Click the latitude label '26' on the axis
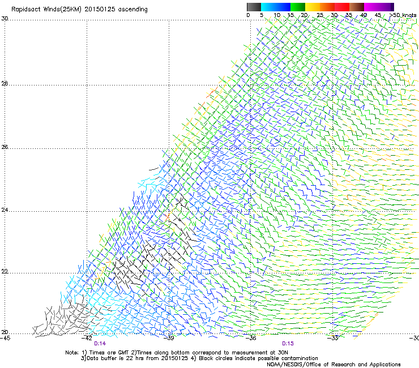This screenshot has width=419, height=368. tap(5, 147)
